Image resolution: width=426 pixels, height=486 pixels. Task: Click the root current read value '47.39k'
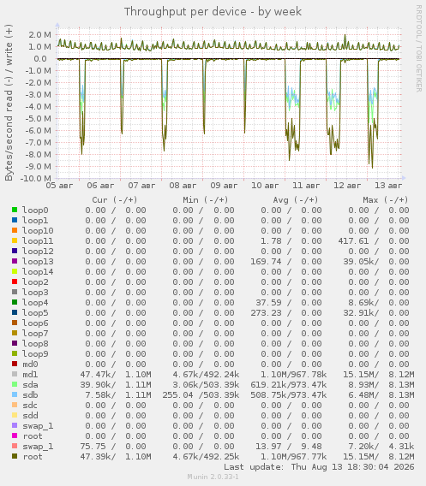click(x=96, y=457)
